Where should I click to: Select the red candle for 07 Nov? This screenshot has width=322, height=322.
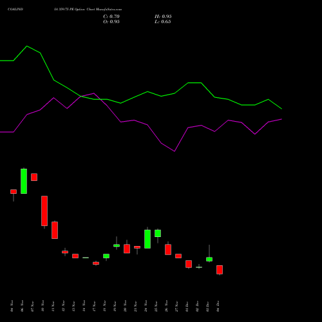point(34,177)
